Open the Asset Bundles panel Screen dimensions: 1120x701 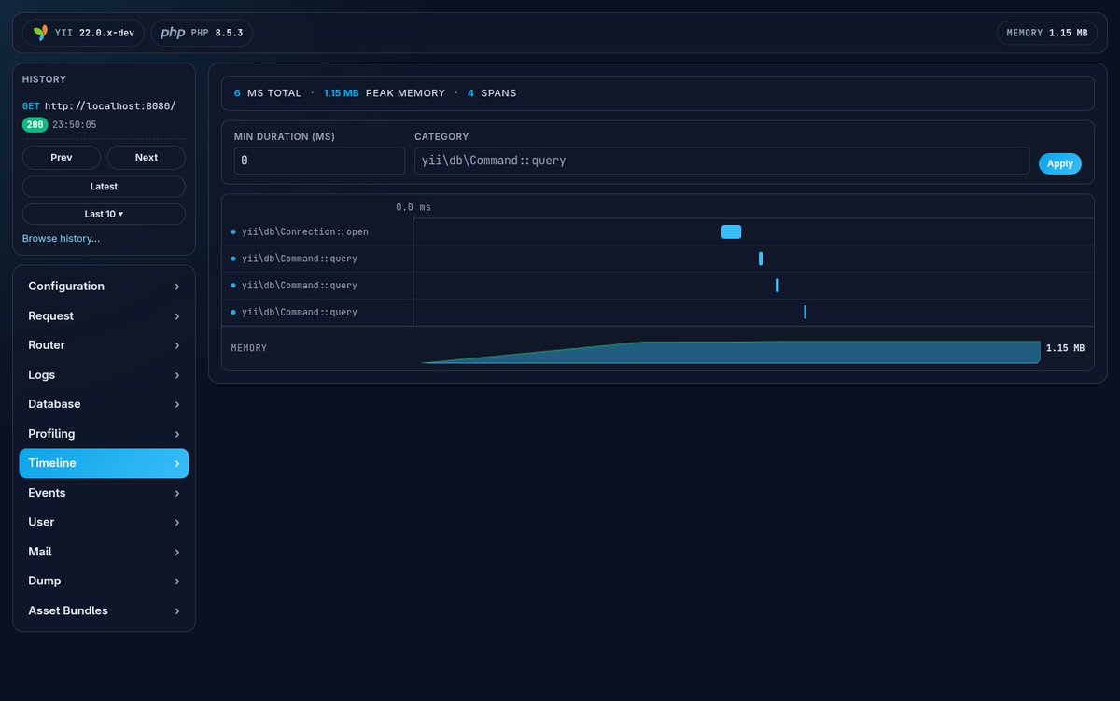[x=104, y=610]
